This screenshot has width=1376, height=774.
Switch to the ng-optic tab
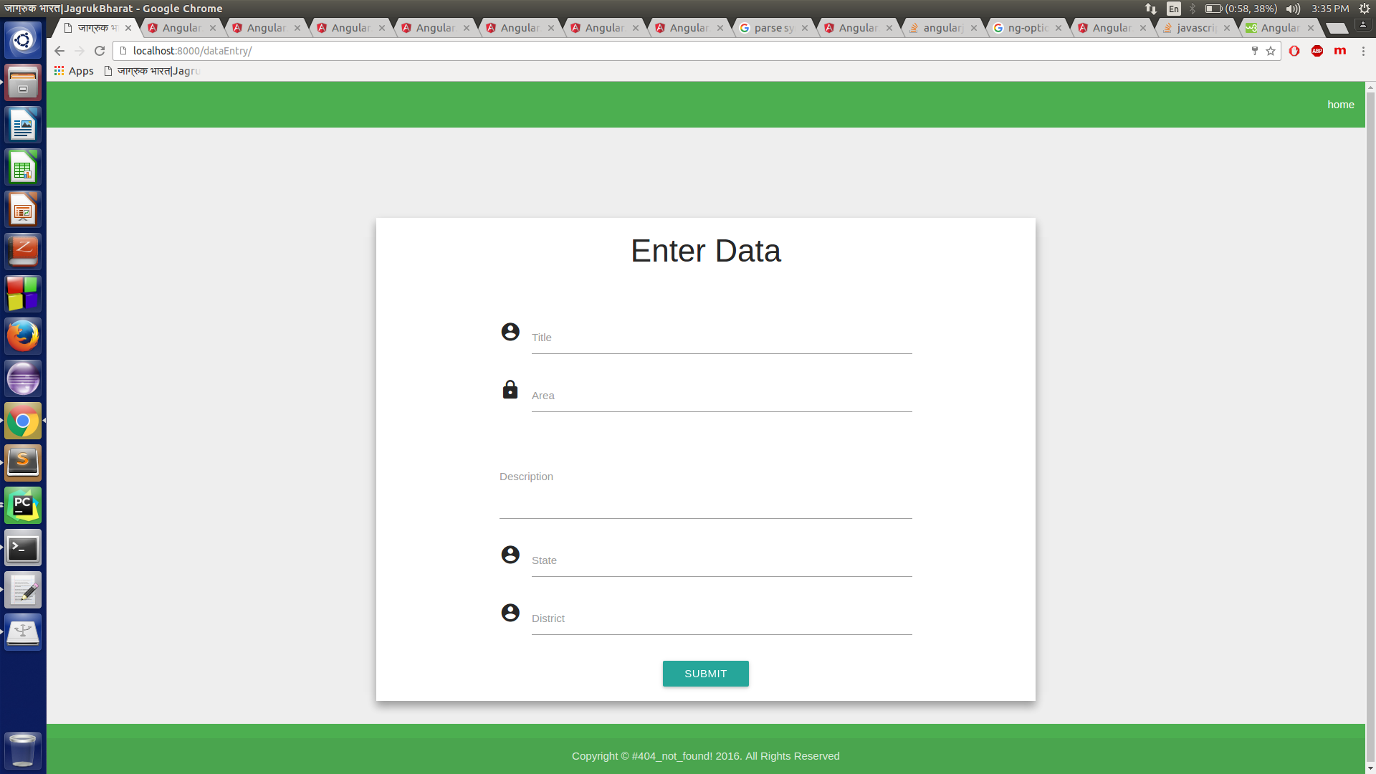1026,28
